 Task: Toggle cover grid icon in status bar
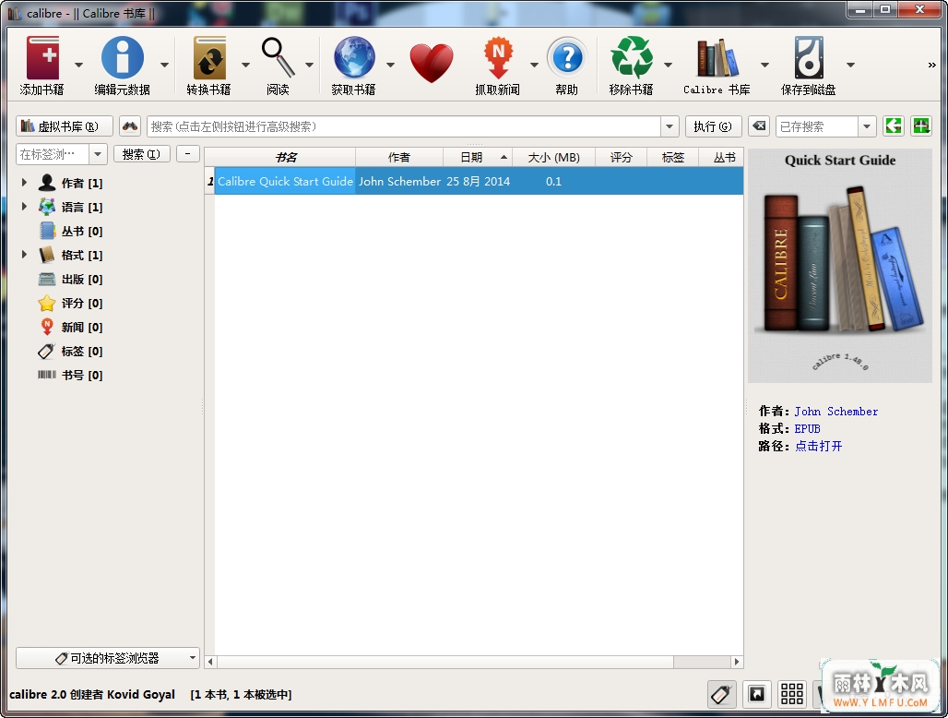point(791,694)
